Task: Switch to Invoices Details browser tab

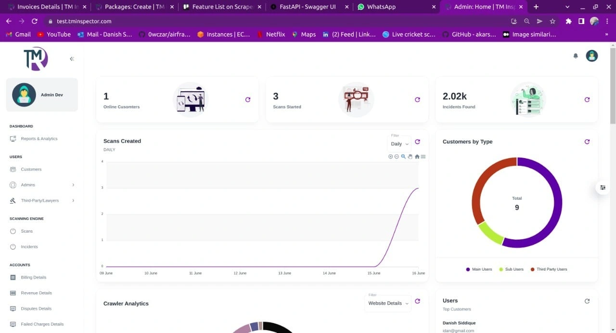Action: tap(47, 7)
